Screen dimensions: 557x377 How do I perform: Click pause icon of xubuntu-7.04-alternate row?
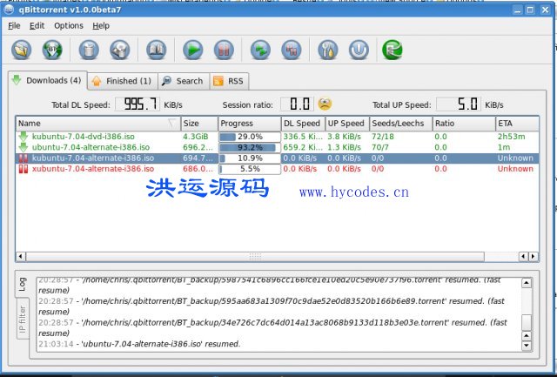pyautogui.click(x=23, y=169)
